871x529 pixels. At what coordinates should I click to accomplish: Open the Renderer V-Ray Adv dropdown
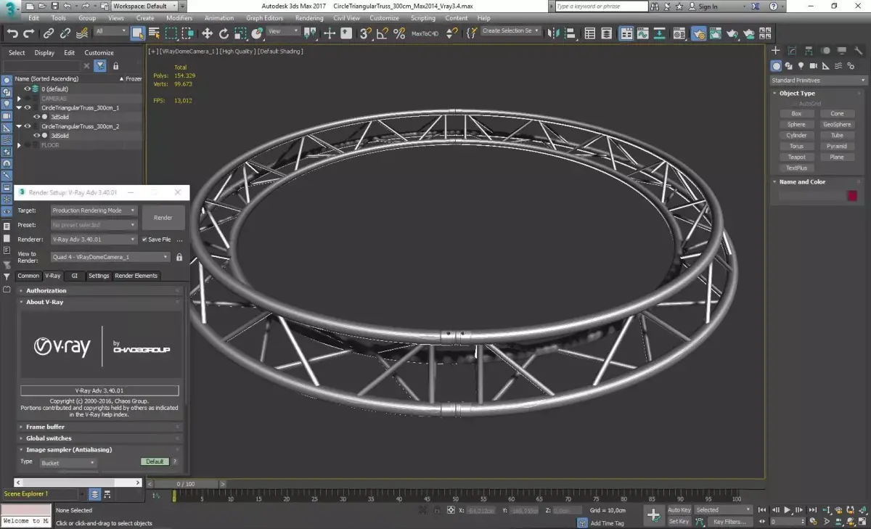pos(94,239)
